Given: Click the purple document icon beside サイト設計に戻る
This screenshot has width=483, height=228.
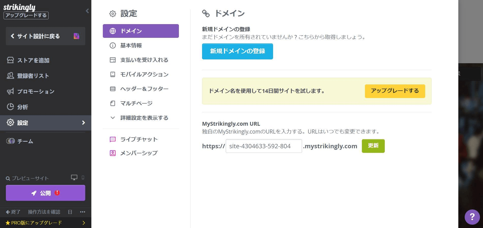Looking at the screenshot, I should point(76,36).
